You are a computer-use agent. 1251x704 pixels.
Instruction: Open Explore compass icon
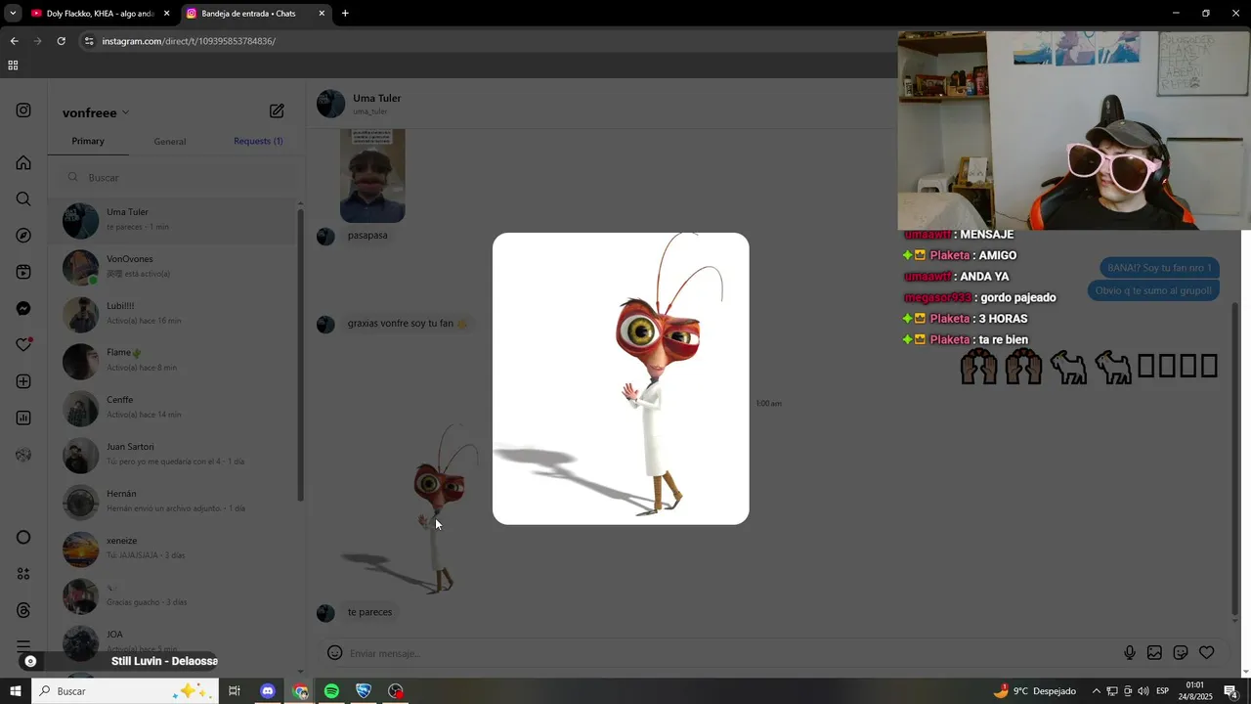coord(23,236)
